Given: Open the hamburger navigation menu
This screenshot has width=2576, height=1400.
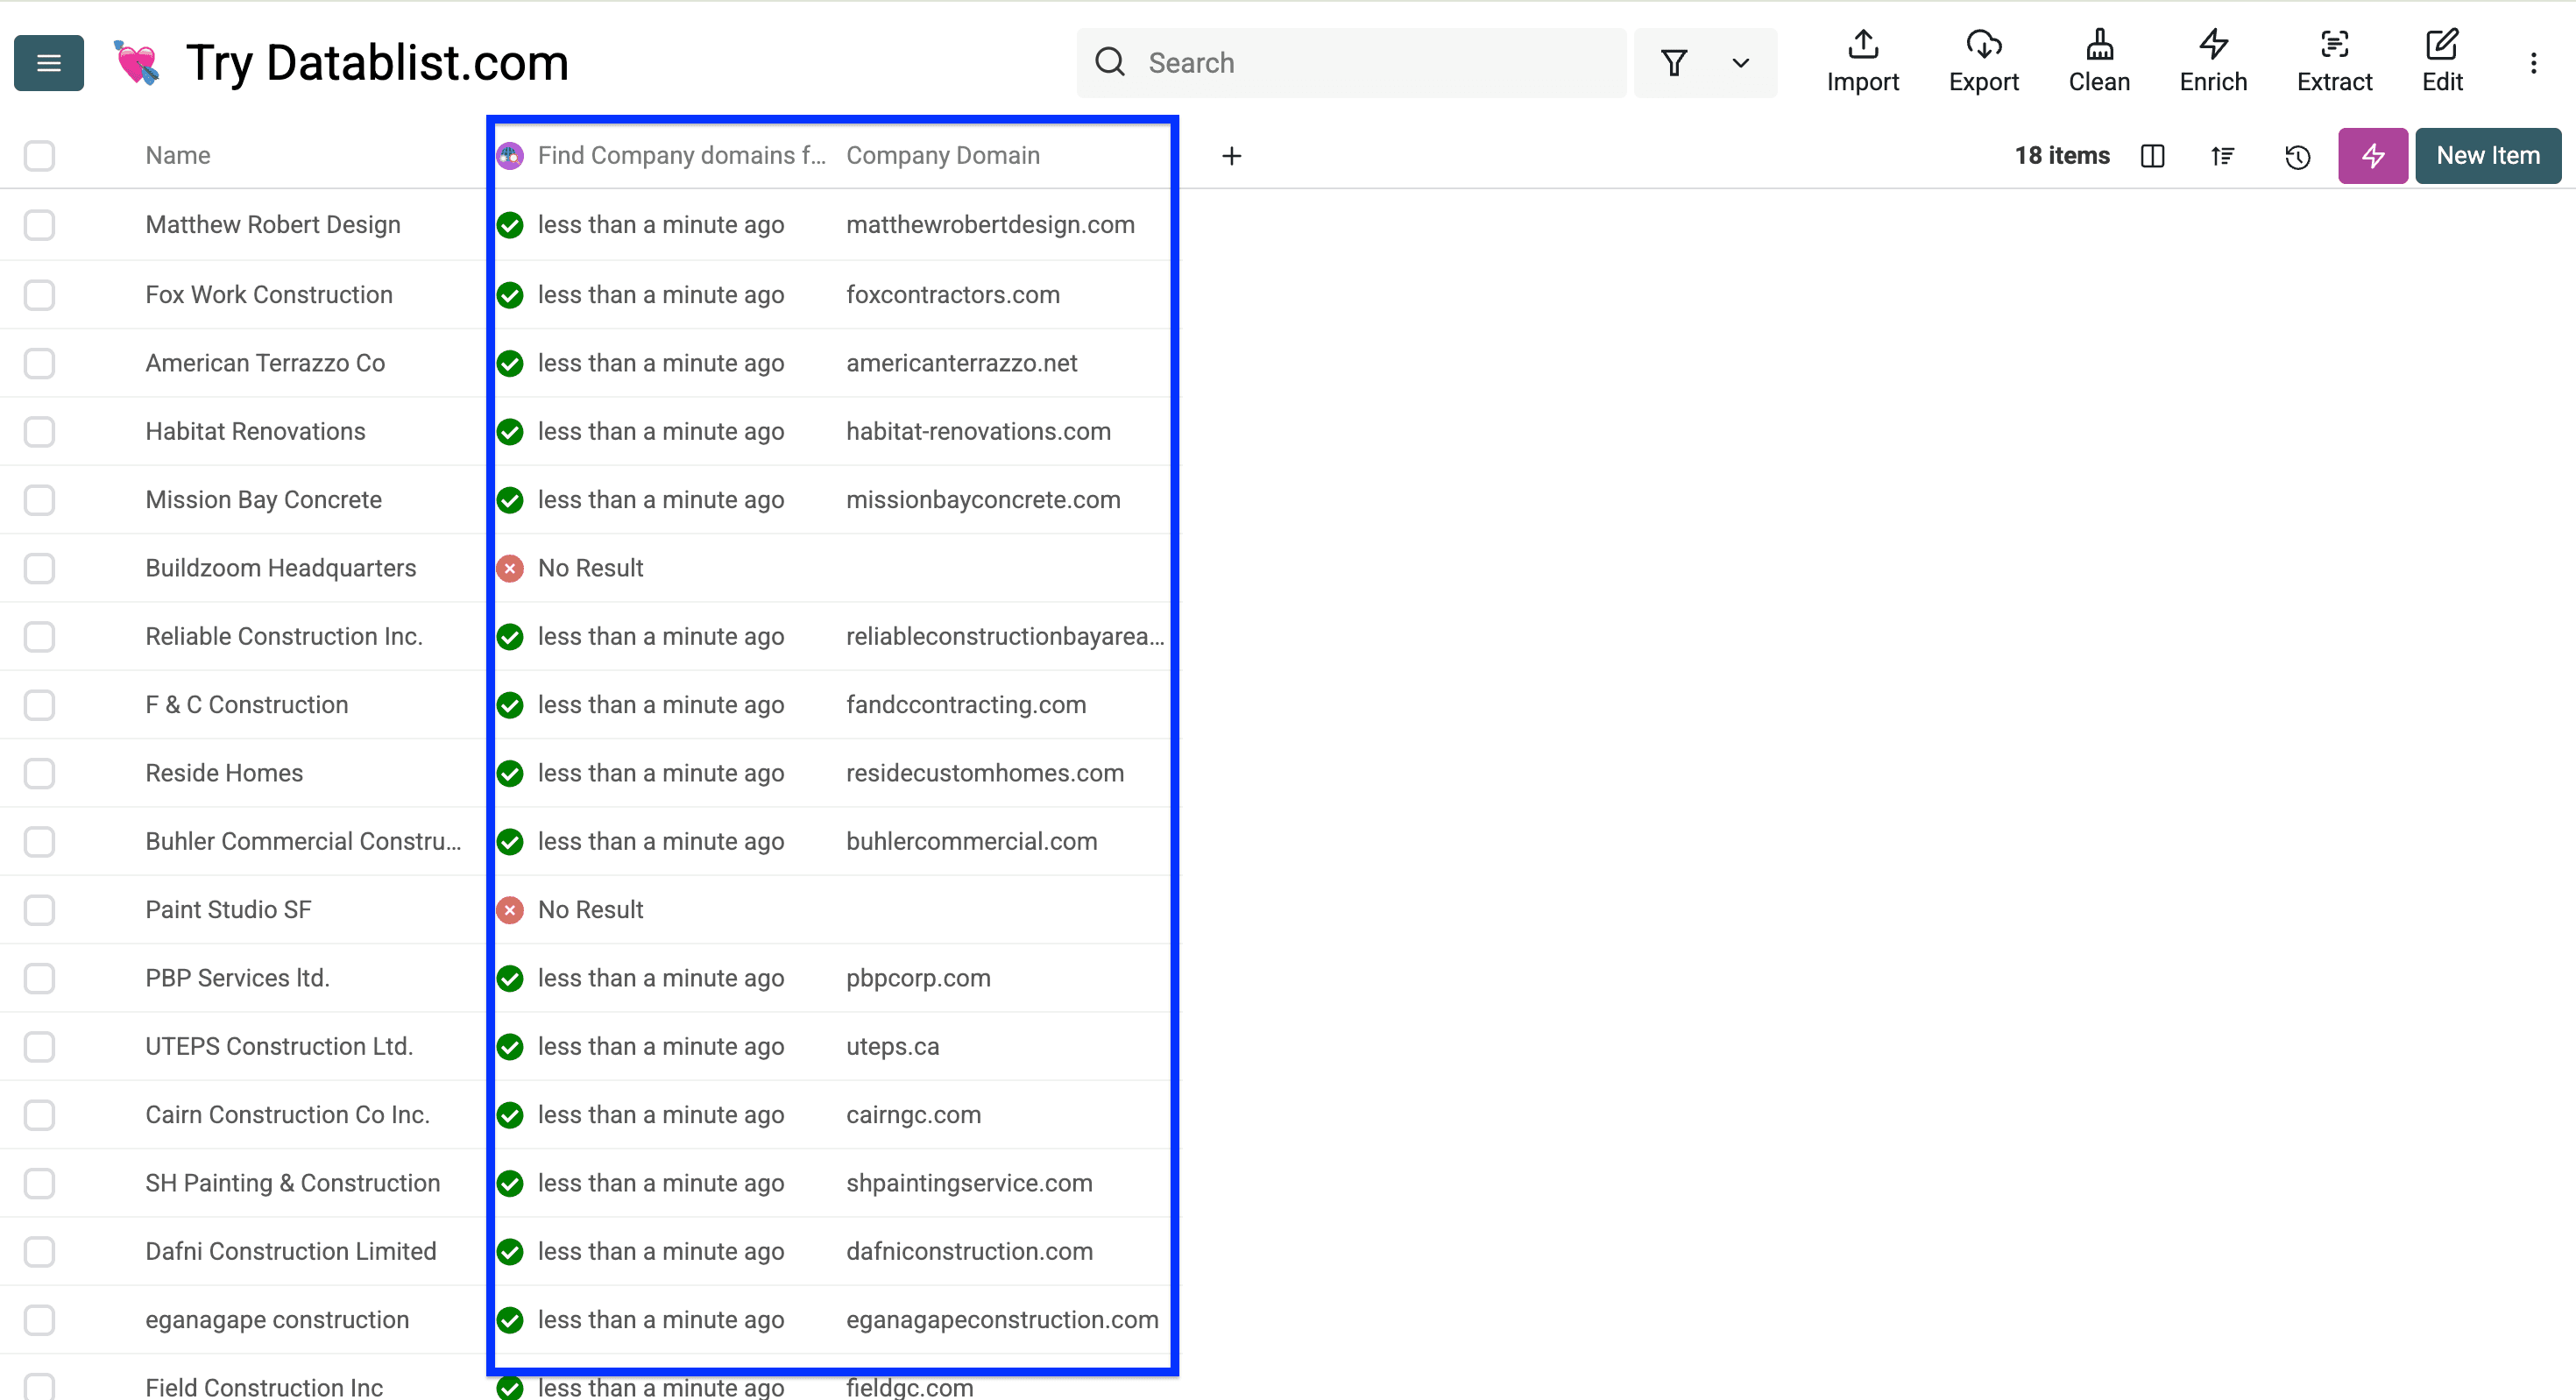Looking at the screenshot, I should click(48, 62).
